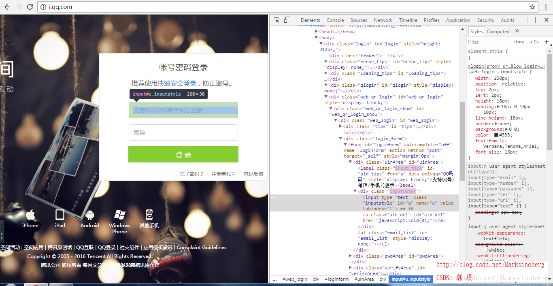The width and height of the screenshot is (553, 286).
Task: Open the Security tab
Action: [486, 20]
